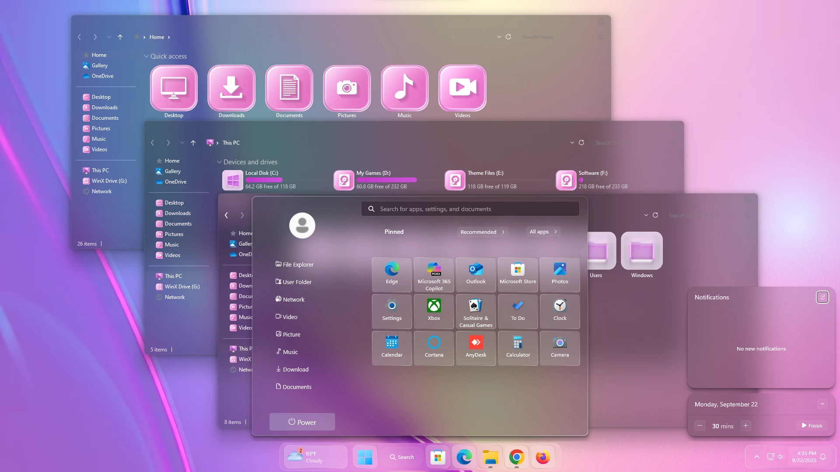Open Calculator pinned app

click(x=518, y=348)
